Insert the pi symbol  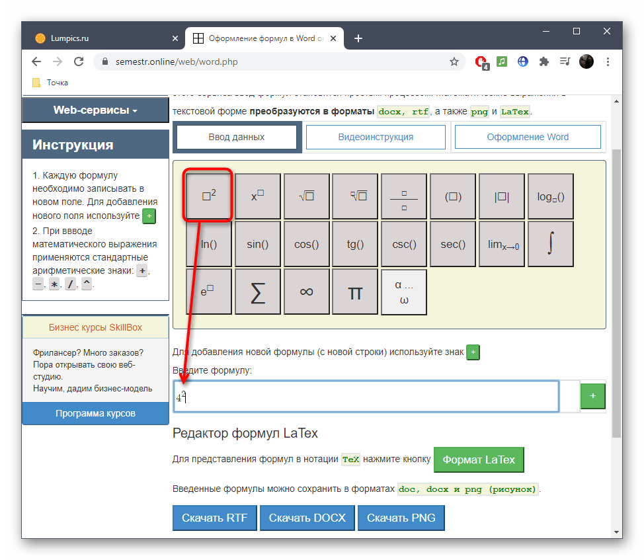pos(355,292)
